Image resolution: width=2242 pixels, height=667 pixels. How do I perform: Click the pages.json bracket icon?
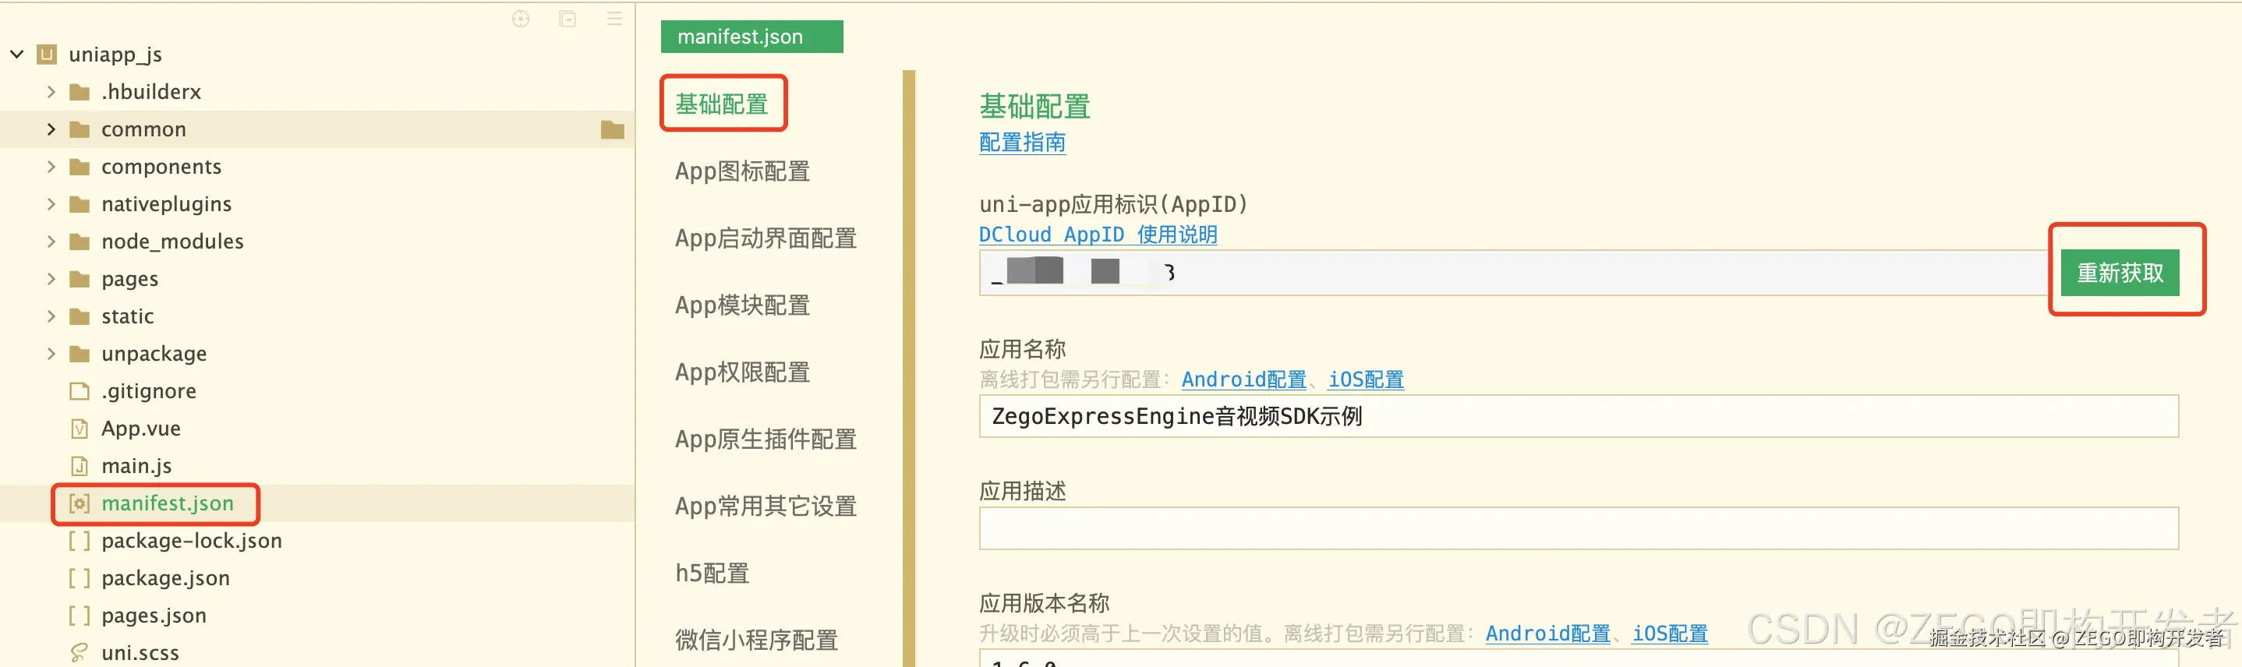(80, 616)
